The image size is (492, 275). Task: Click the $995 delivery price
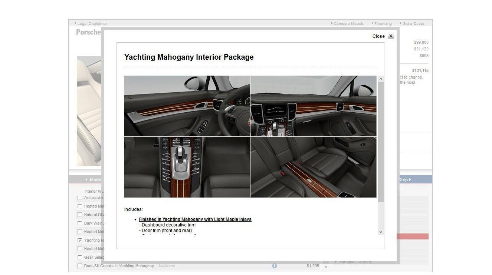[424, 56]
